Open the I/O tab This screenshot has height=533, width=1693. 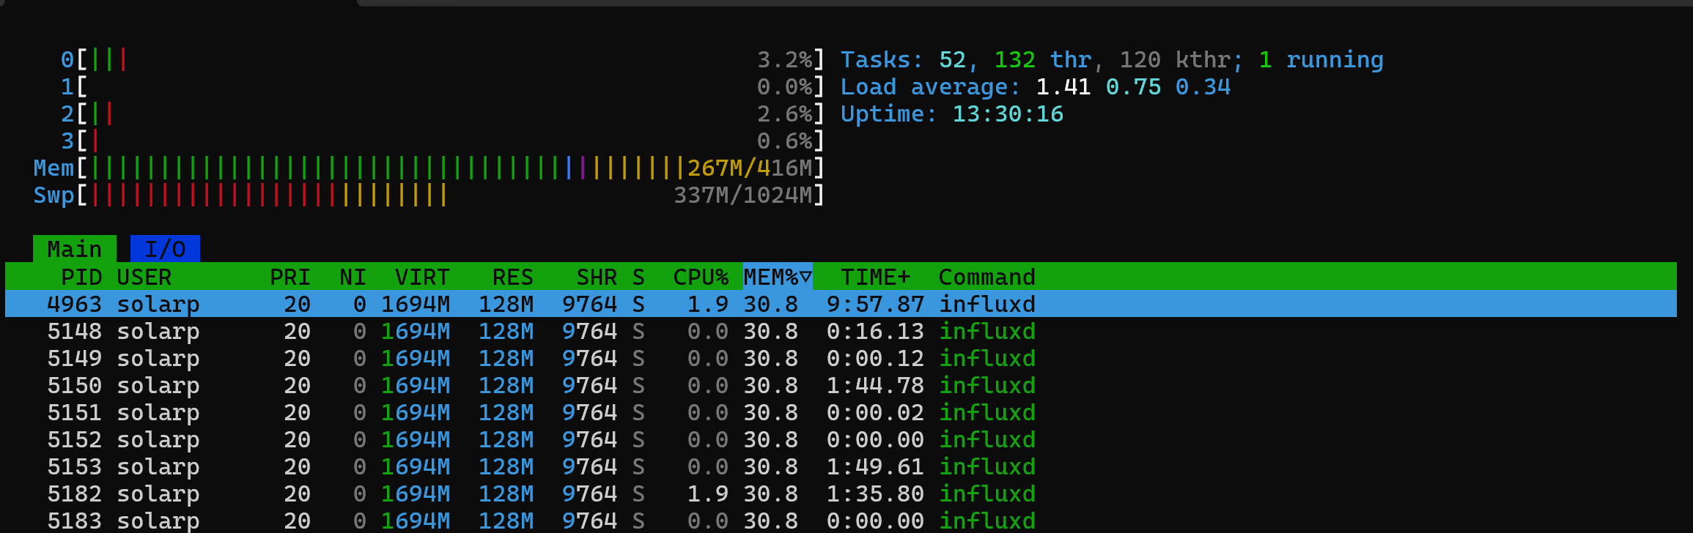pyautogui.click(x=165, y=249)
